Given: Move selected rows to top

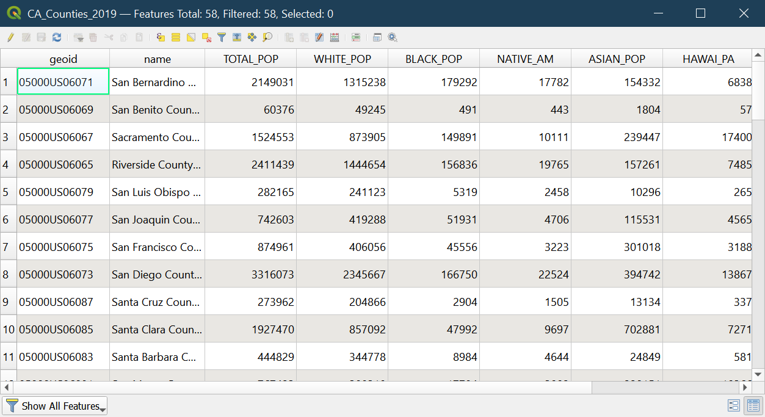Looking at the screenshot, I should tap(237, 37).
